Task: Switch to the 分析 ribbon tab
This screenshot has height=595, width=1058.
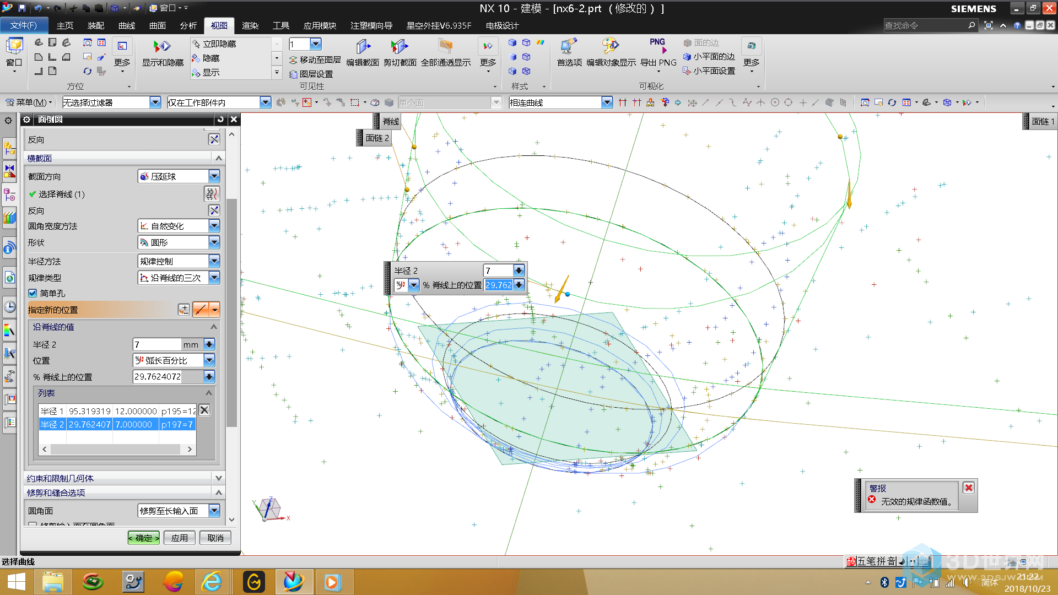Action: (188, 25)
